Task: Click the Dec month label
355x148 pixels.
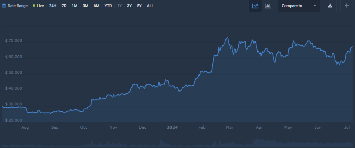Action: [142, 127]
